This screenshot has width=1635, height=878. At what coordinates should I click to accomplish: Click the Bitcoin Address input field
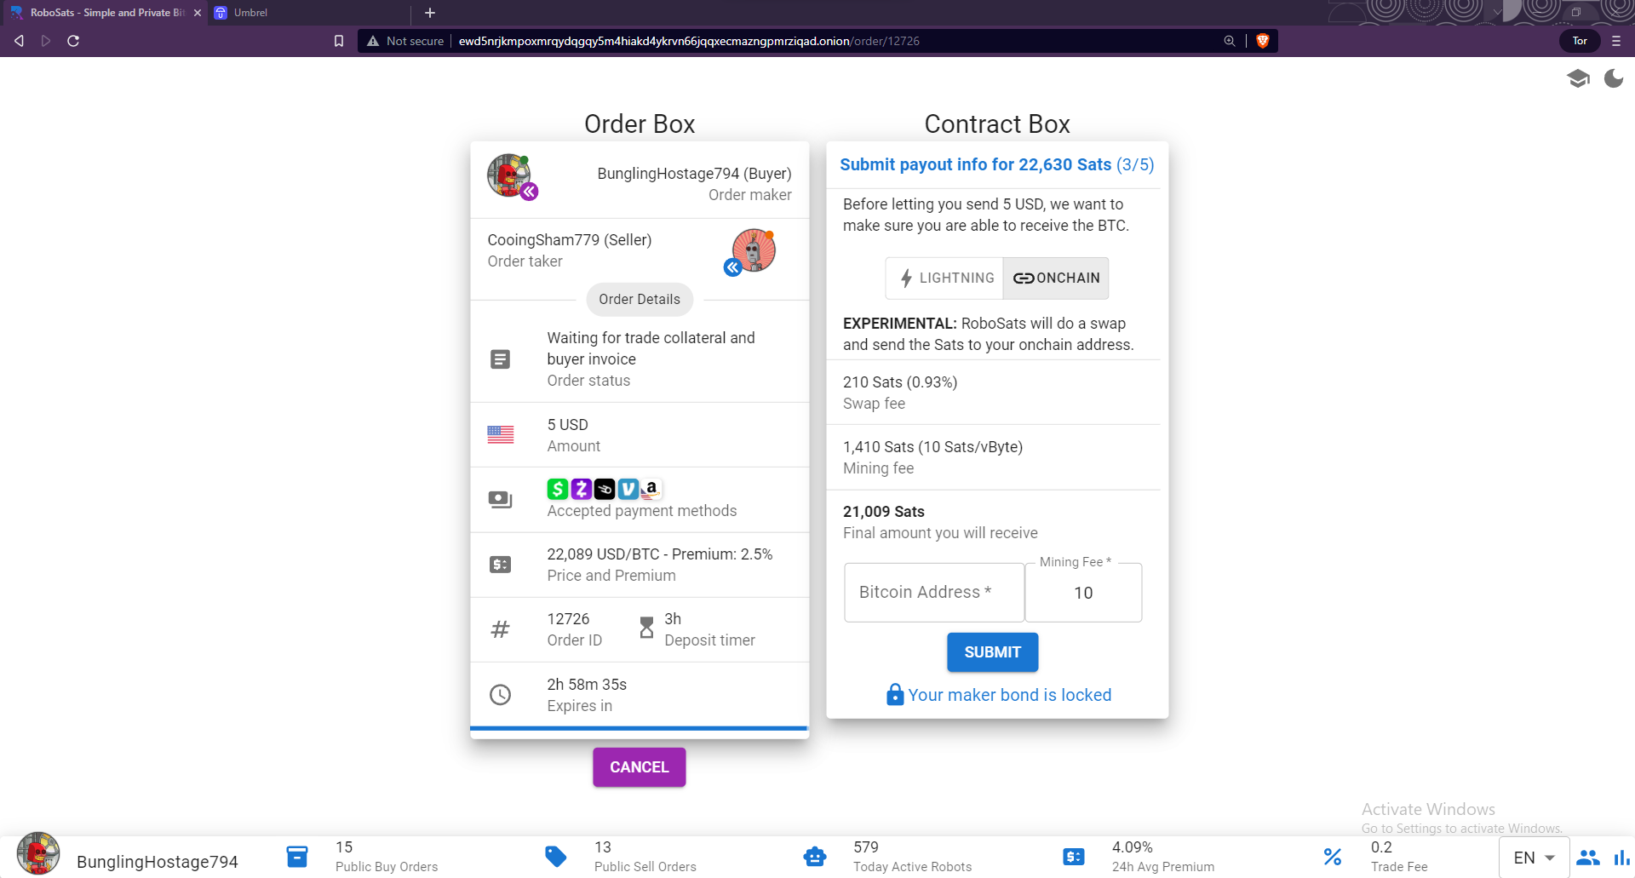coord(933,593)
